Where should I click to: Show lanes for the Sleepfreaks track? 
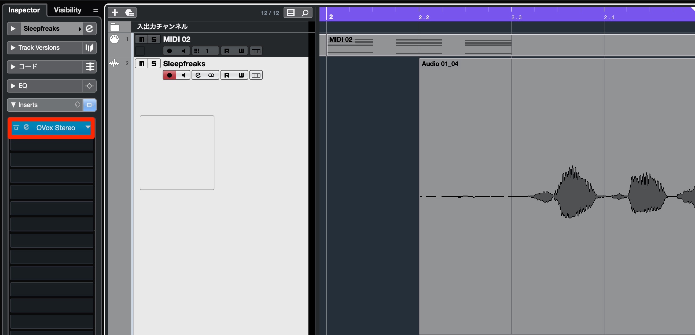(x=256, y=75)
